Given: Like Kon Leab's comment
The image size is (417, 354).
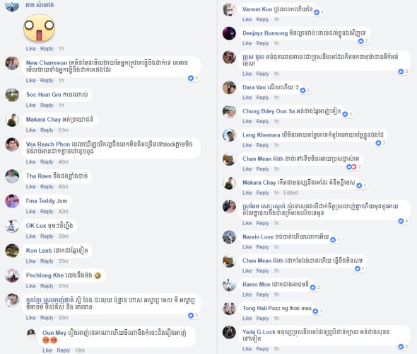Looking at the screenshot, I should click(x=30, y=261).
